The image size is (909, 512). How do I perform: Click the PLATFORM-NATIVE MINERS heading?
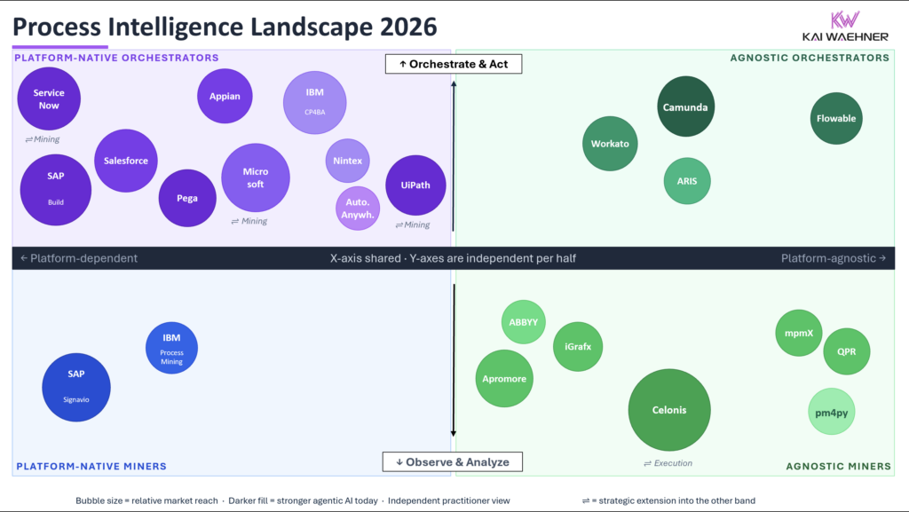click(x=91, y=466)
